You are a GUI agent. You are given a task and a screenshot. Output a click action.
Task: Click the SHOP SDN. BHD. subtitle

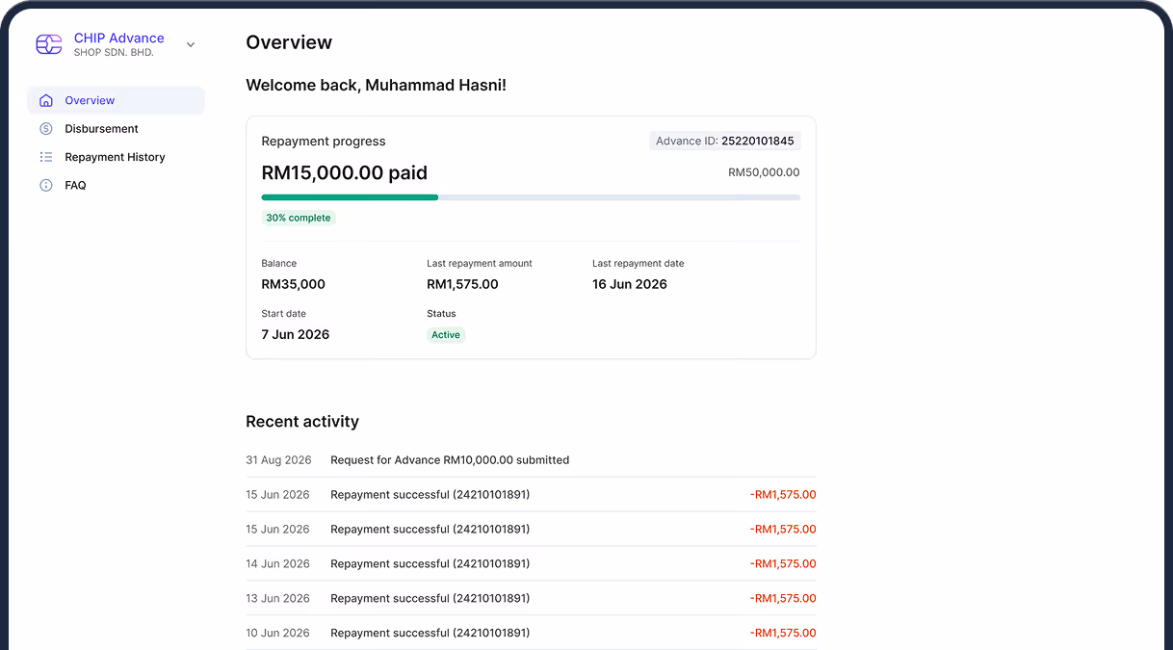(x=114, y=53)
